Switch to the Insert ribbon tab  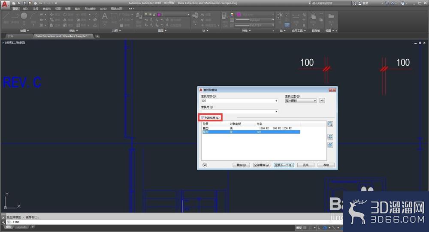tap(25, 9)
